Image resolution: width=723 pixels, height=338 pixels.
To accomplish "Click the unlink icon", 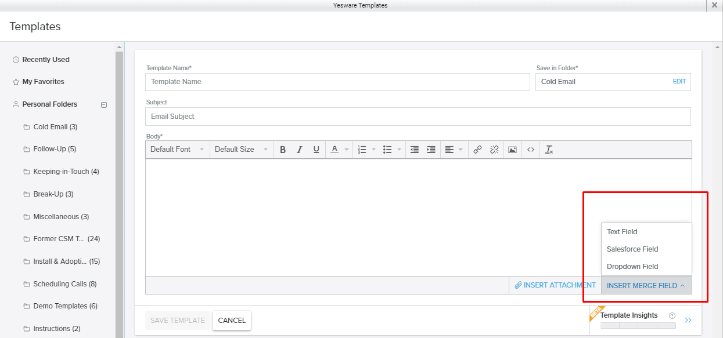I will pyautogui.click(x=494, y=150).
